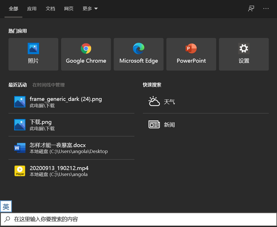This screenshot has width=277, height=227.
Task: Switch to the 应用 tab
Action: coord(32,9)
